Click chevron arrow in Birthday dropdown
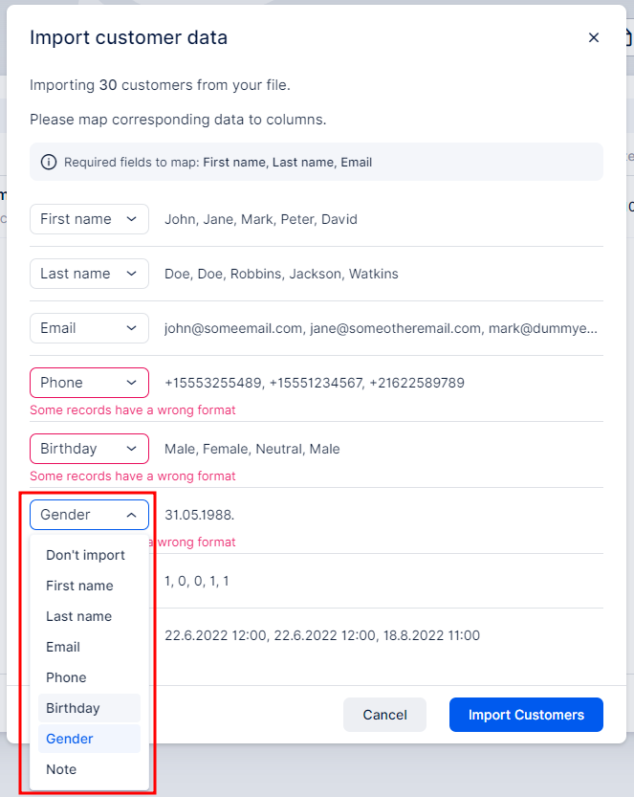 pos(132,449)
